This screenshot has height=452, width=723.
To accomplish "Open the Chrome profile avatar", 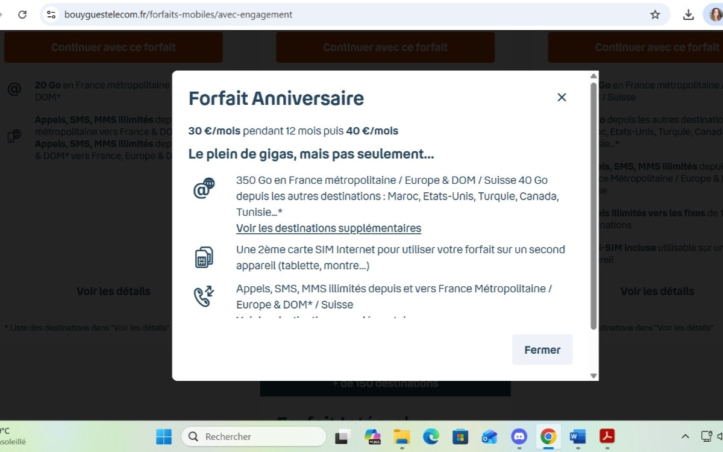I will click(x=715, y=14).
